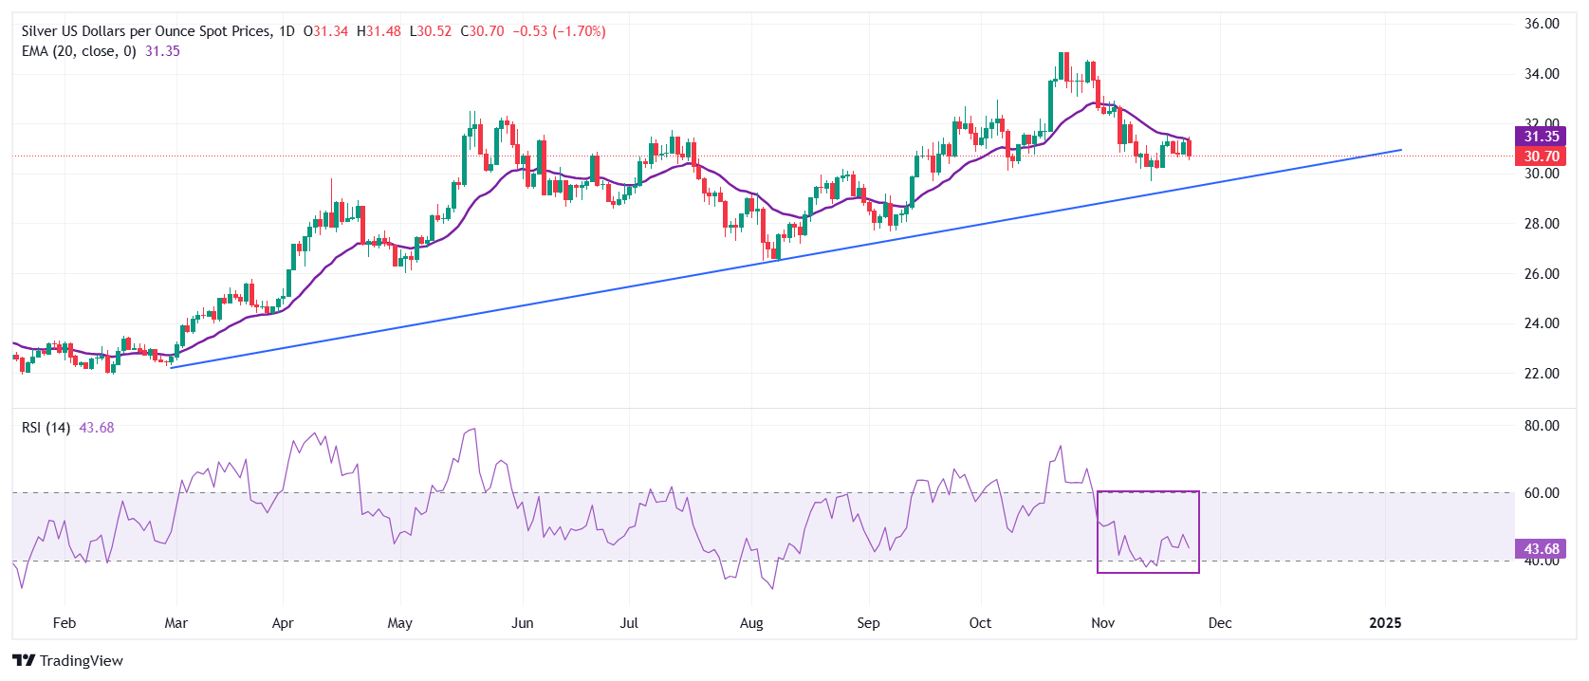Select the EMA (20, close, 0) legend
Image resolution: width=1589 pixels, height=681 pixels.
pyautogui.click(x=79, y=51)
